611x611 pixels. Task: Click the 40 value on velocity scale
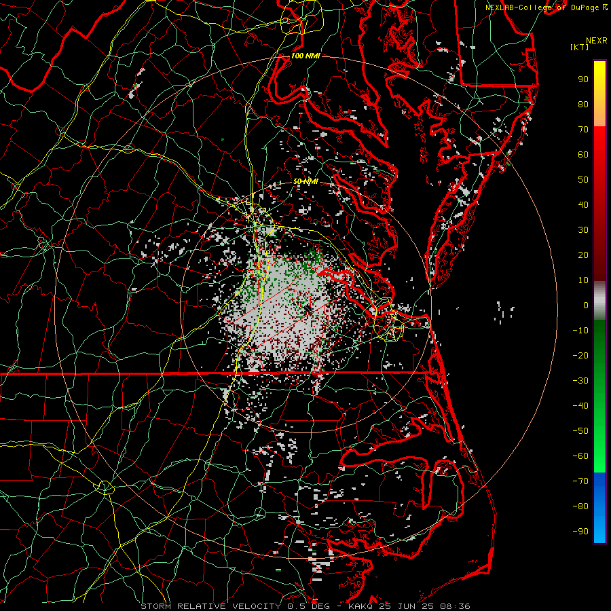pyautogui.click(x=583, y=204)
